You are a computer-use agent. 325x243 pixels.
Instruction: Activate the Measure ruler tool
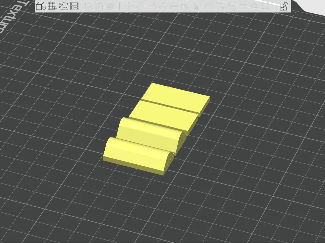(x=242, y=6)
